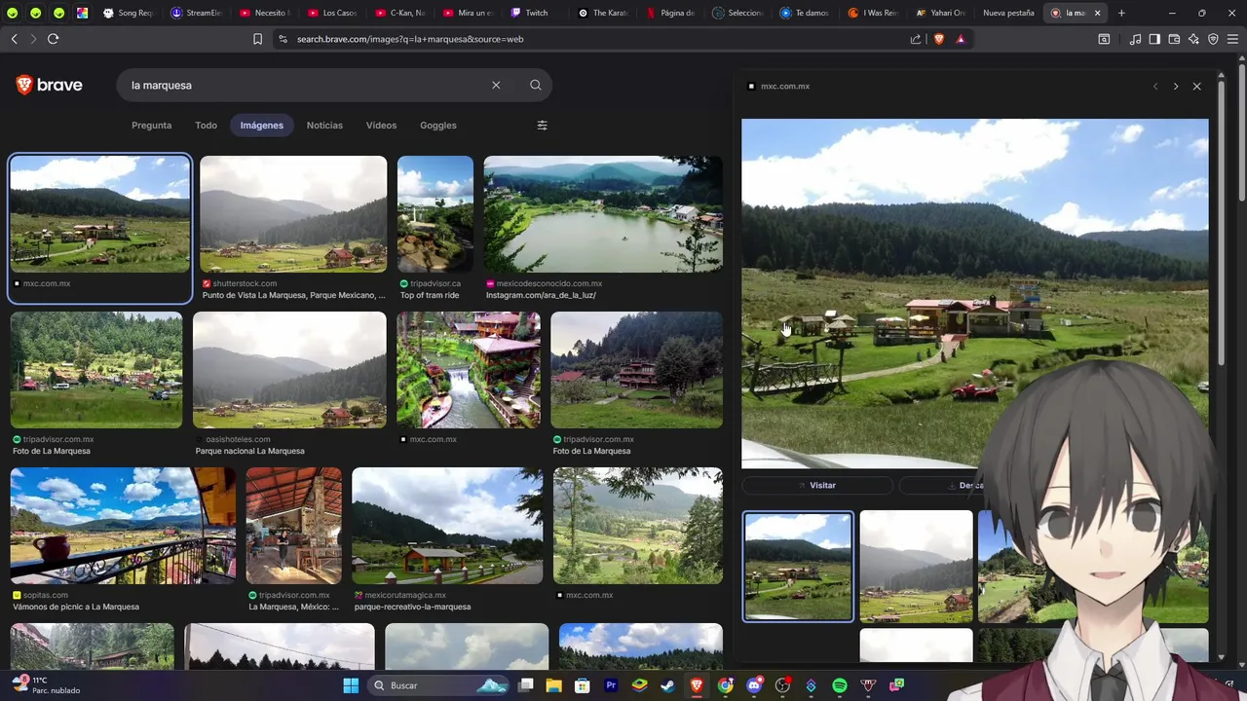Go to next image in preview panel
This screenshot has height=701, width=1247.
(x=1176, y=87)
